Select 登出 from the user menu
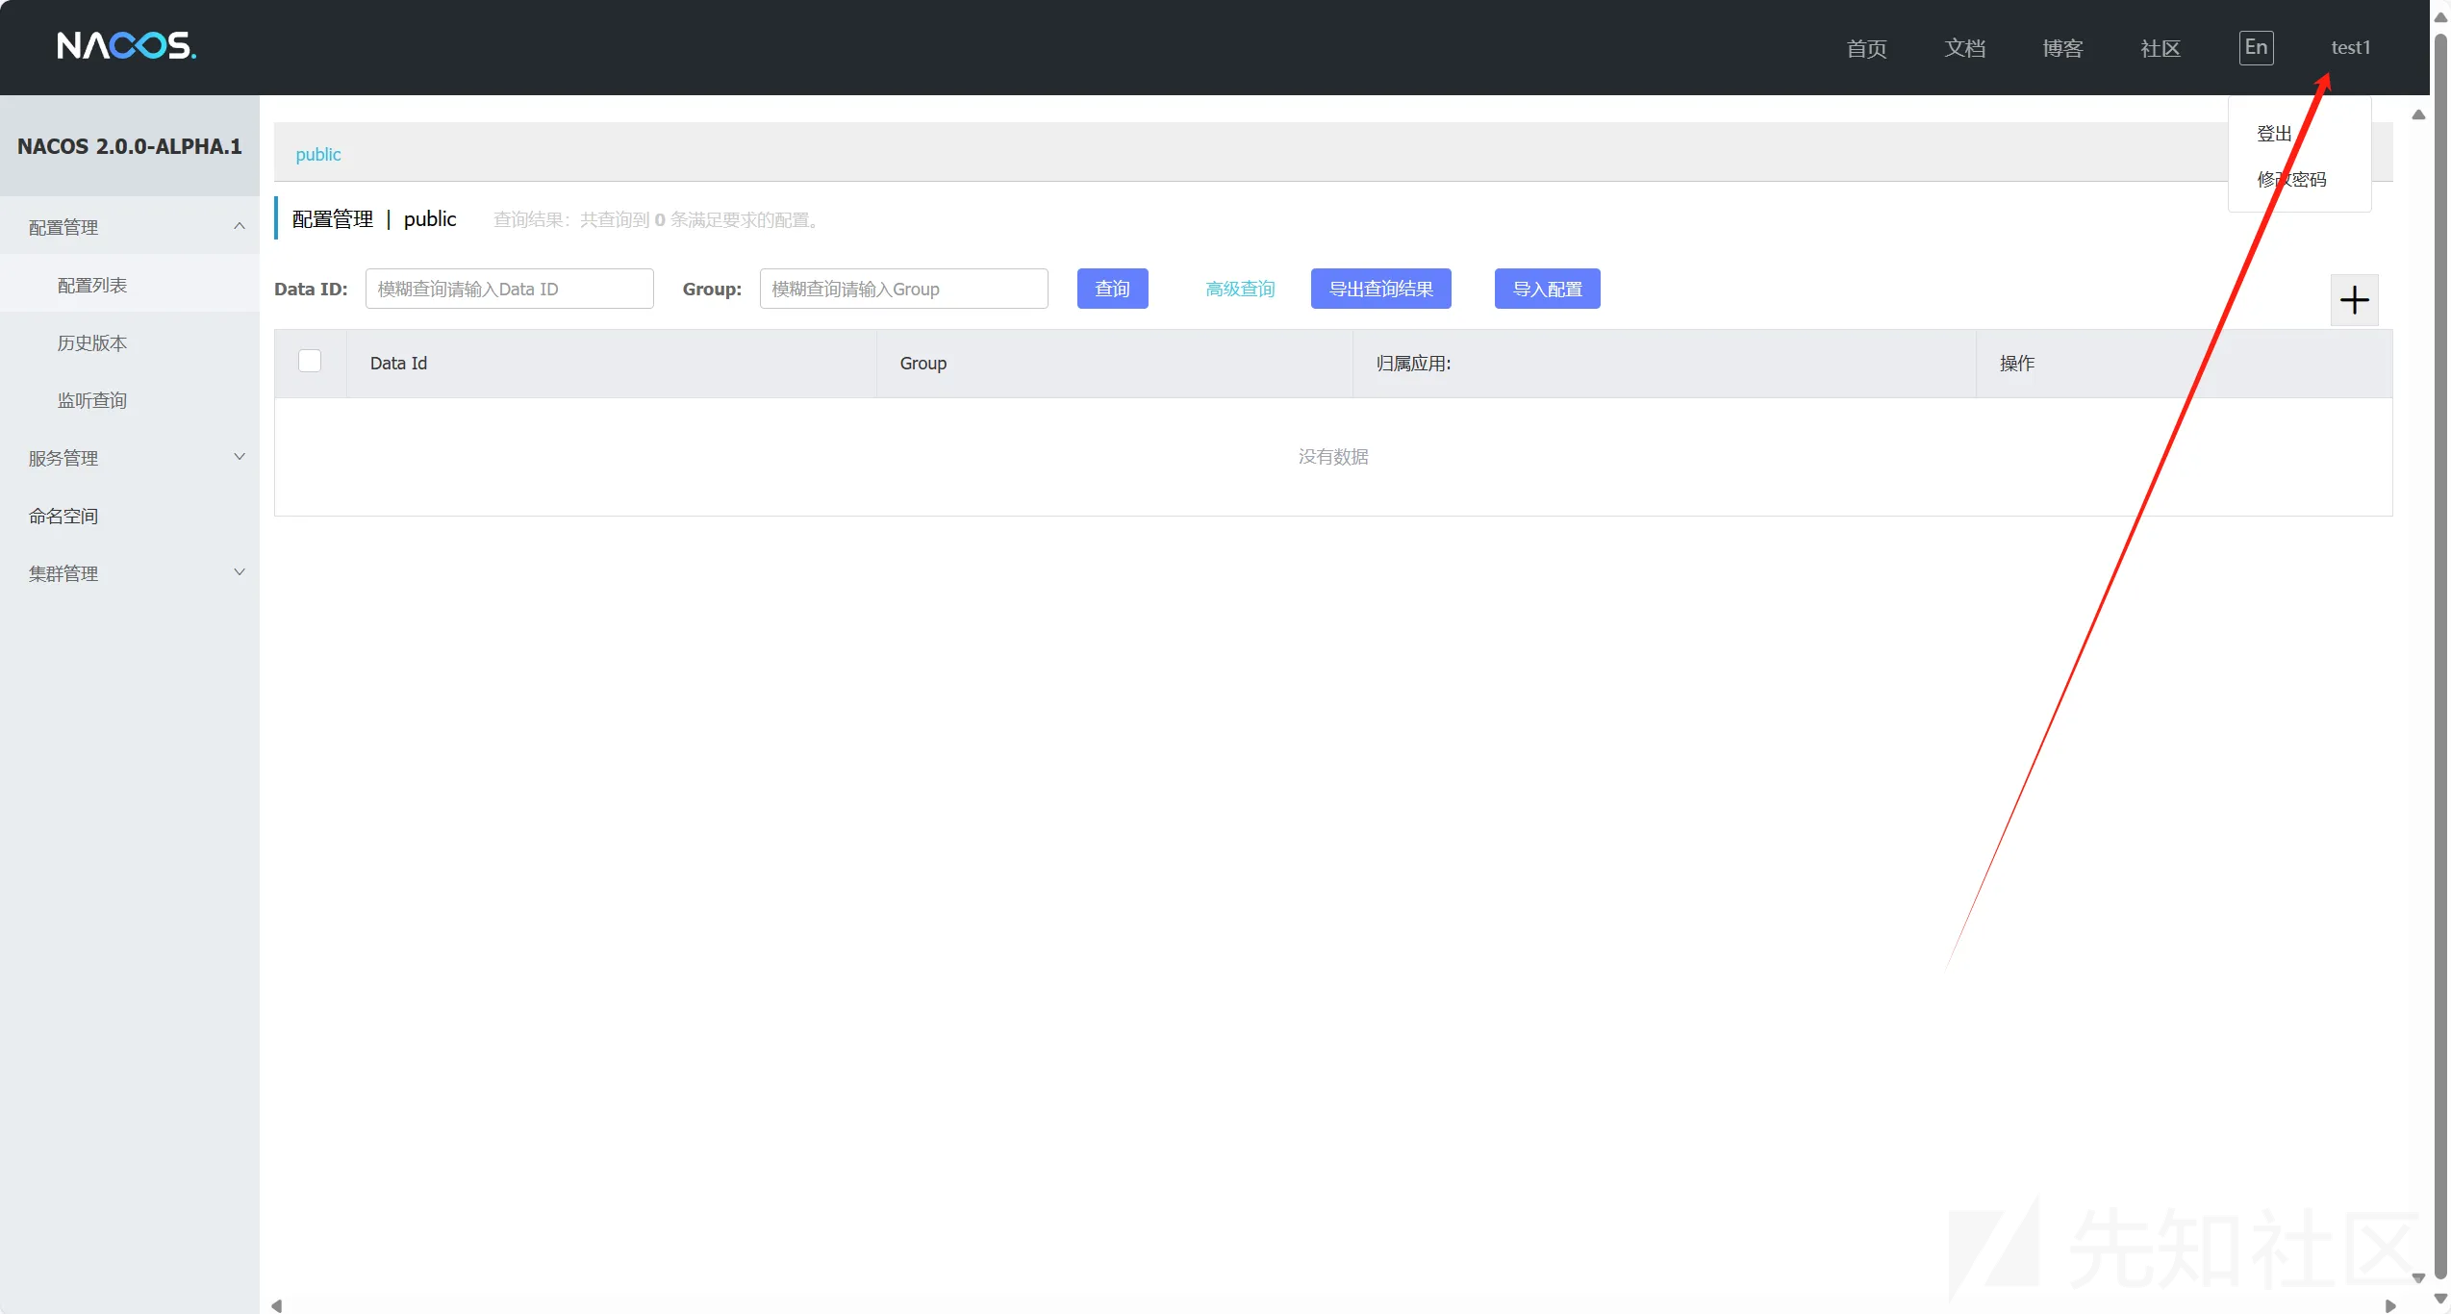 pos(2274,134)
